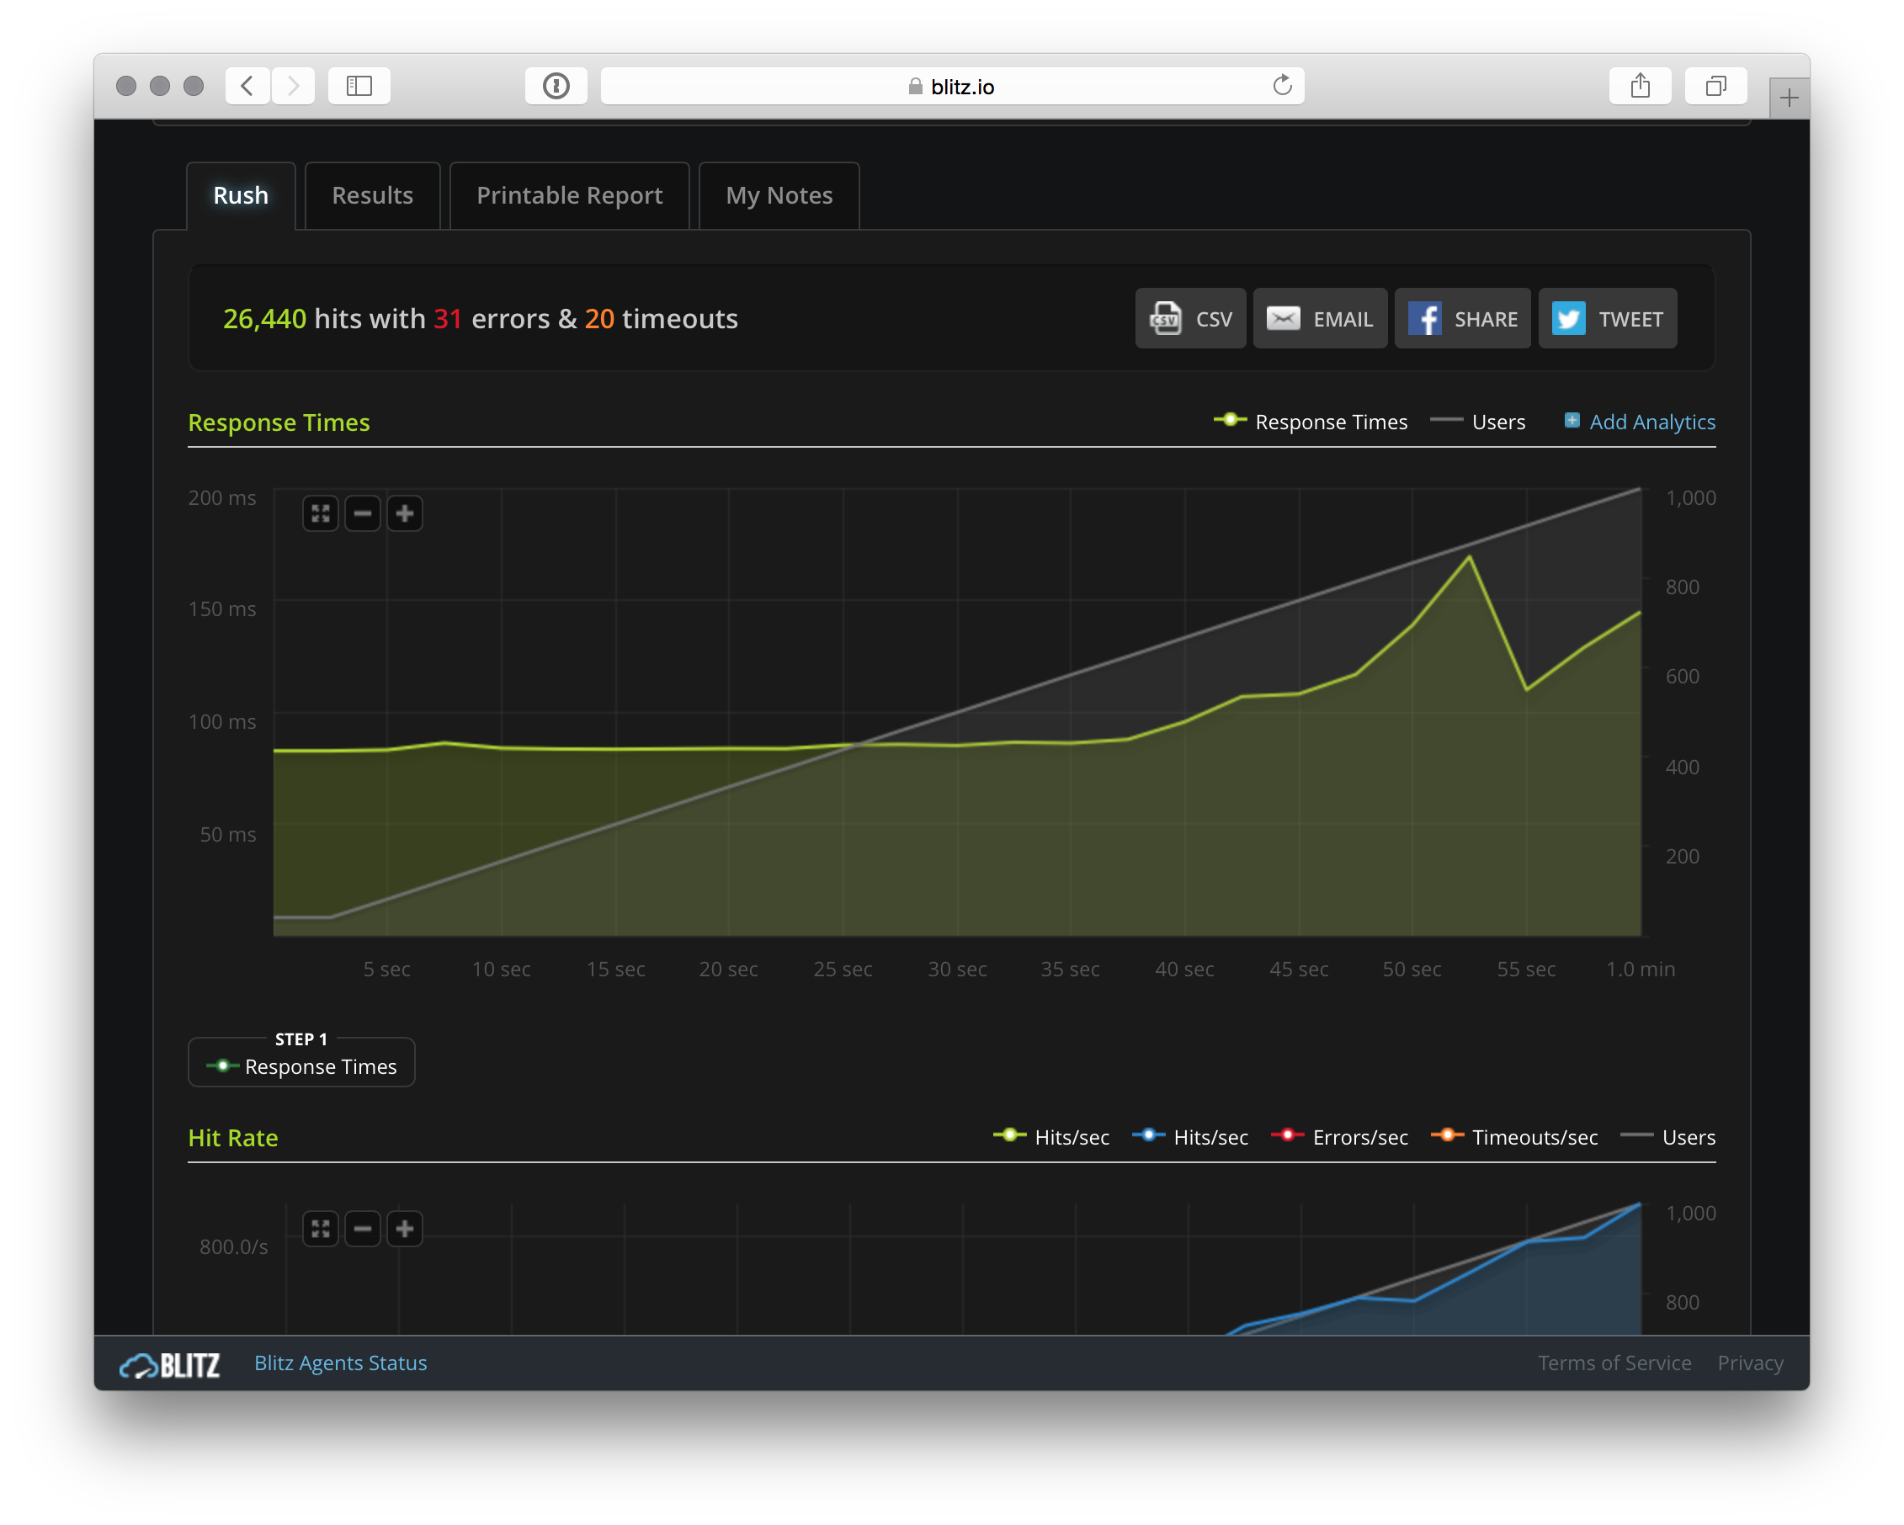Click the 1.0 min axis label
Viewport: 1904px width, 1525px height.
(x=1640, y=970)
